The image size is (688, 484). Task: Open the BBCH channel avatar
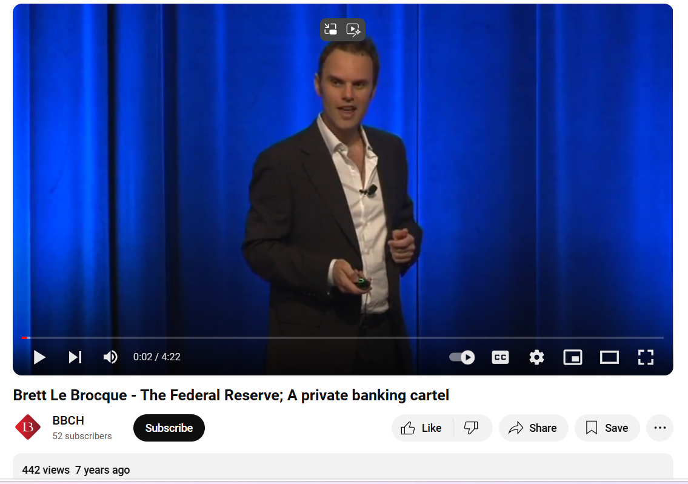tap(28, 428)
